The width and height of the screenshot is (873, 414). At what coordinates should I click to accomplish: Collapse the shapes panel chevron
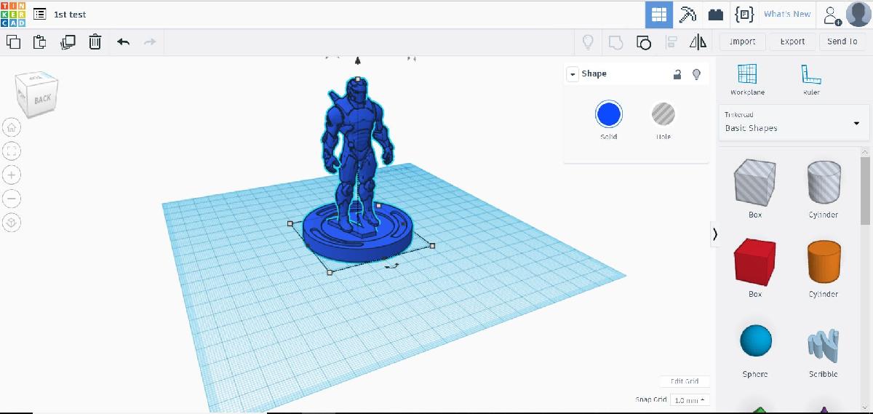point(715,234)
